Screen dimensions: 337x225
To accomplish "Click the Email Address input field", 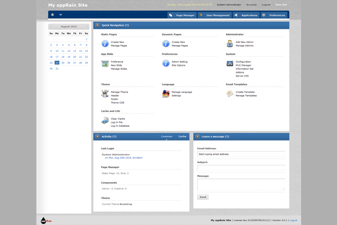I will (x=241, y=154).
